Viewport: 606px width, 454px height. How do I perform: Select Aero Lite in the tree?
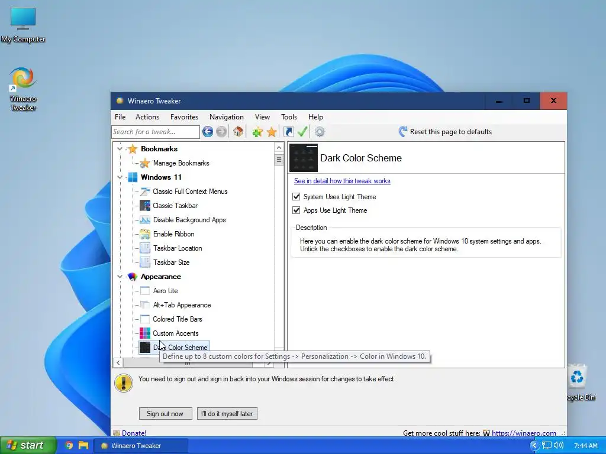(166, 291)
